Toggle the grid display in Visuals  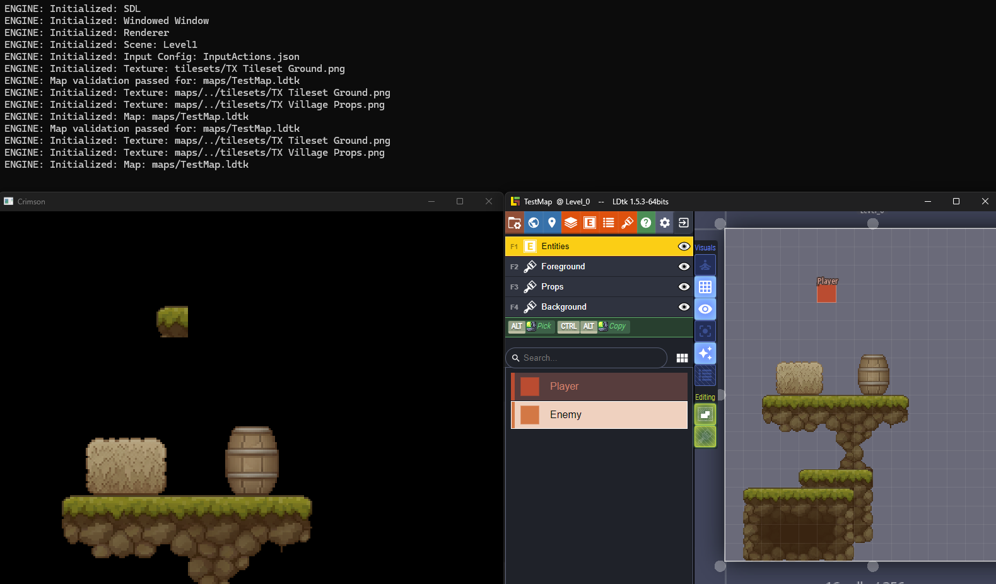point(705,287)
